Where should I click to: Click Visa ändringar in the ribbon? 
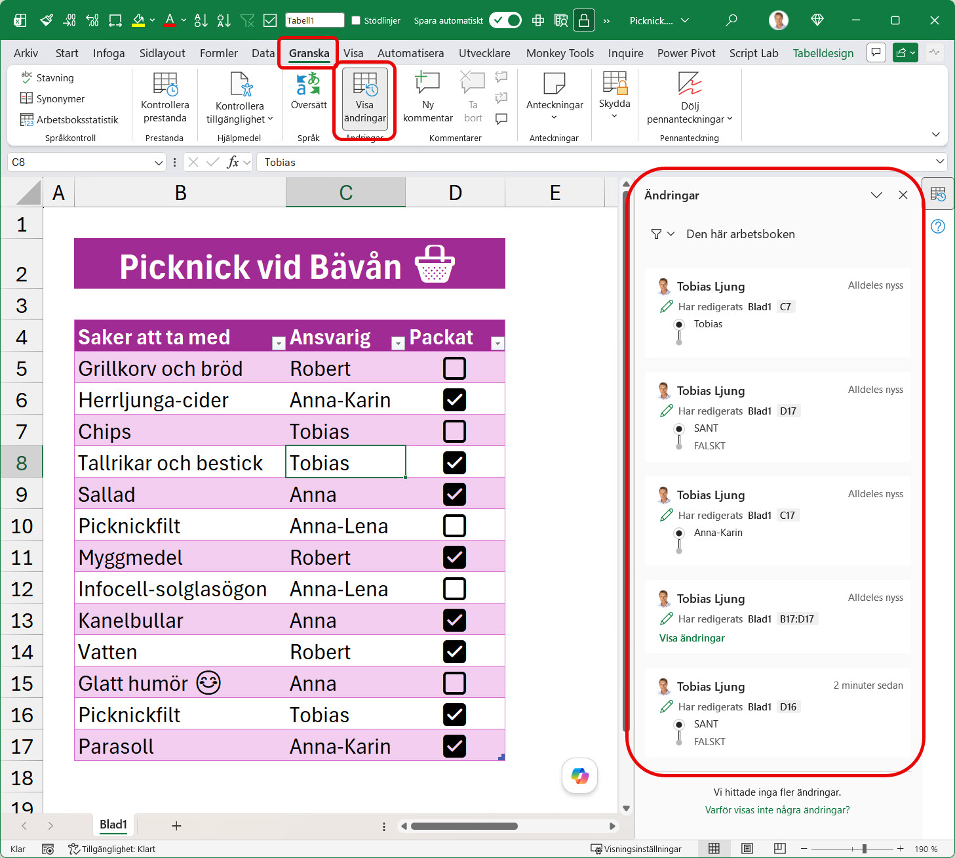pos(365,98)
